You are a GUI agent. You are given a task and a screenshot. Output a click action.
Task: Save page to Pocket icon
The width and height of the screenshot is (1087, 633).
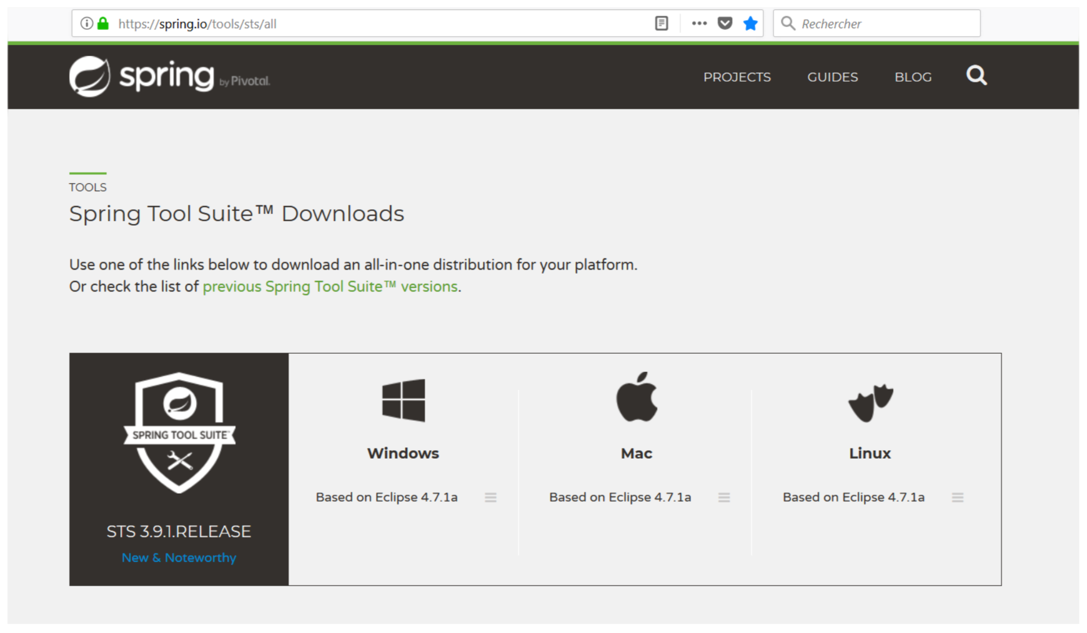coord(725,24)
